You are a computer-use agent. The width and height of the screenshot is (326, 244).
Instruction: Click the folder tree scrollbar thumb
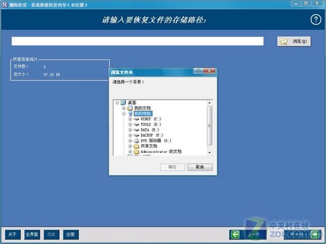tap(210, 126)
